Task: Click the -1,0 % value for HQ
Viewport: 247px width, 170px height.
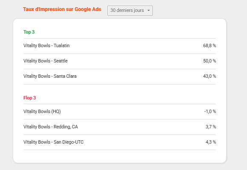Action: click(x=210, y=111)
